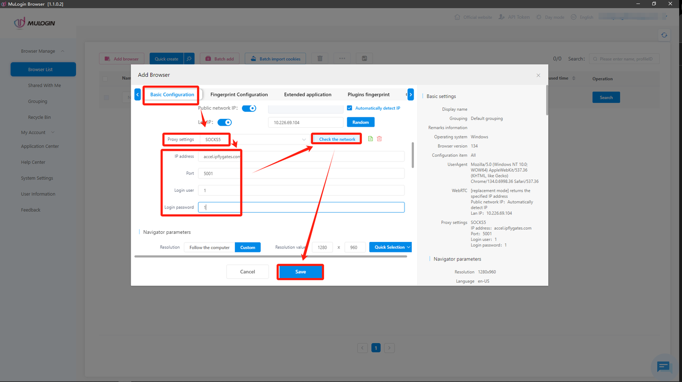Image resolution: width=682 pixels, height=382 pixels.
Task: Click the API Token icon in header
Action: click(501, 17)
